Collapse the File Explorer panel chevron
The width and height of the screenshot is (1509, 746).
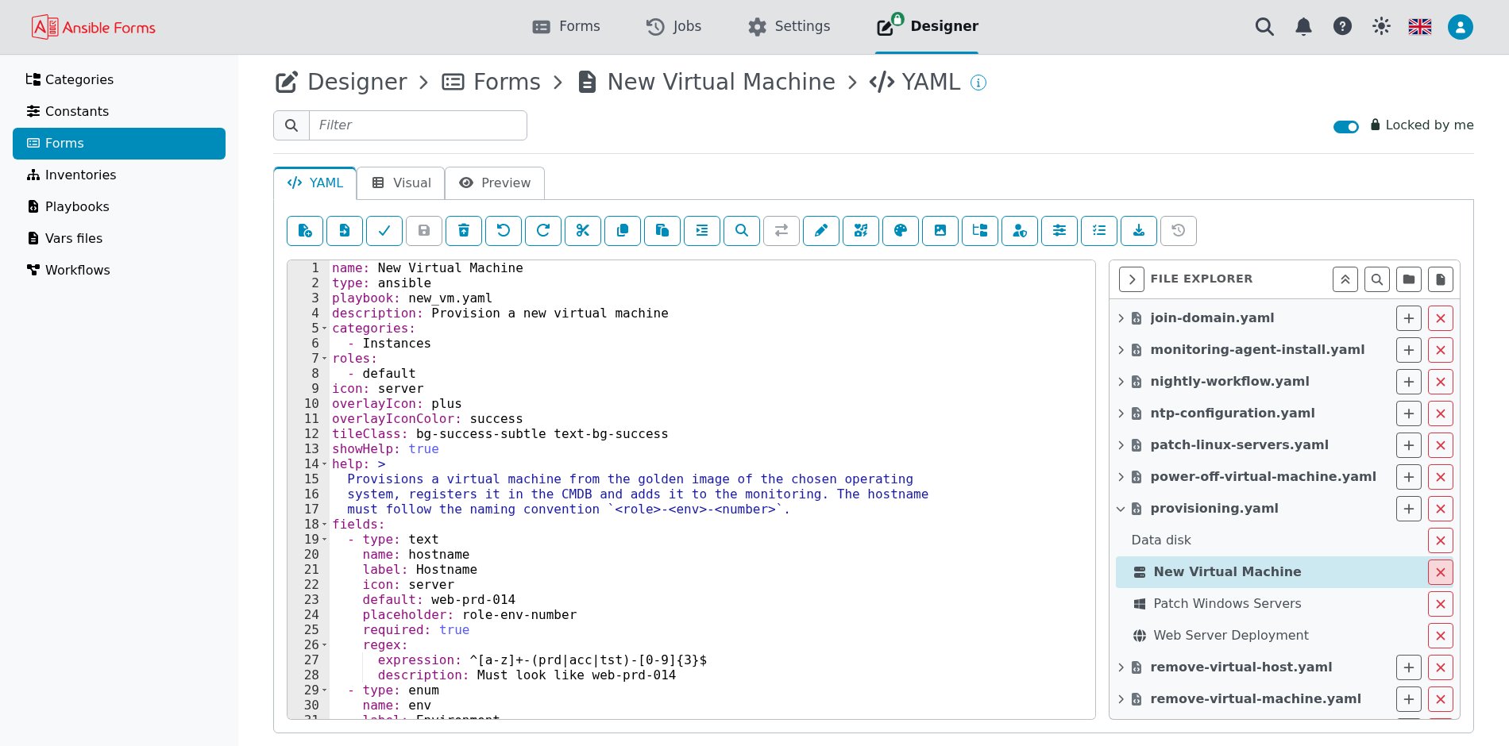click(x=1132, y=279)
